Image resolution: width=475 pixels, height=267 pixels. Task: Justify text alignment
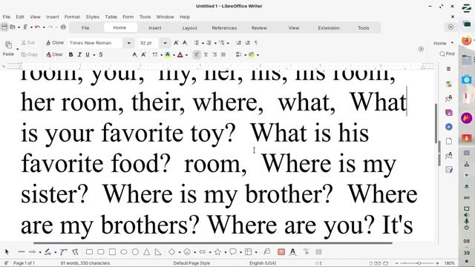[223, 55]
